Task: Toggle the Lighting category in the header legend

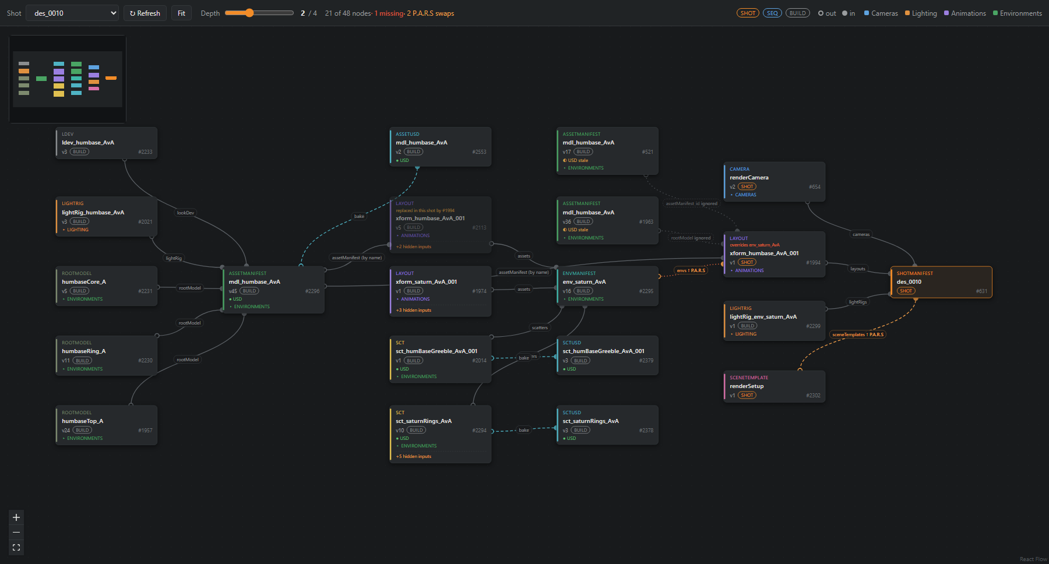Action: point(921,13)
